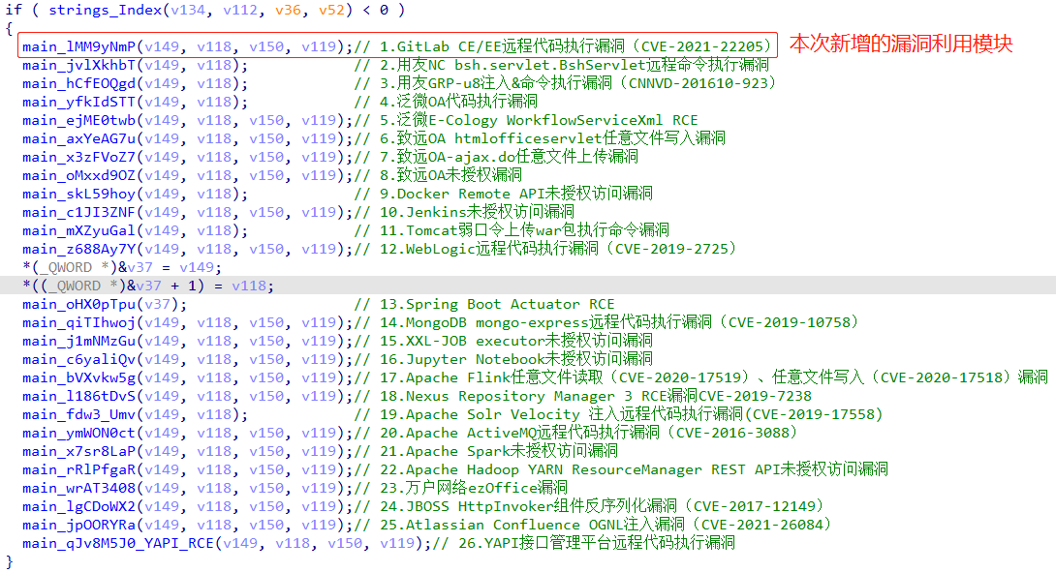Click the Apache Spark comment

[x=486, y=451]
